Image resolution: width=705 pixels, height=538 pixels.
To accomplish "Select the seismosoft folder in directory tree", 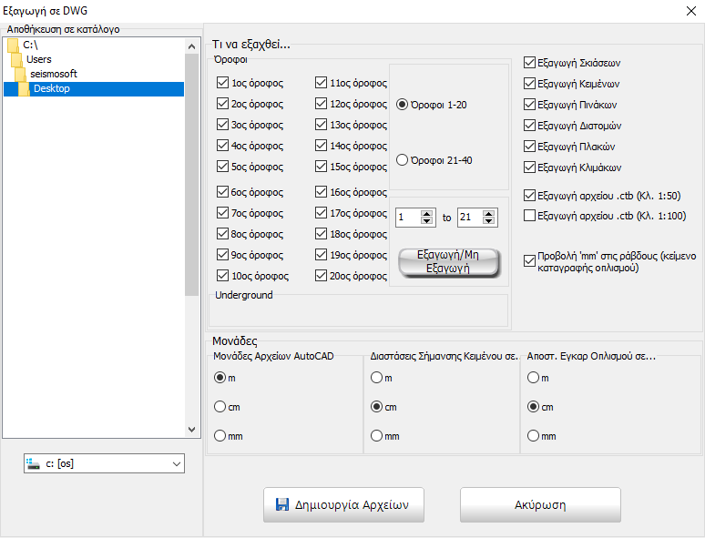I will 53,74.
